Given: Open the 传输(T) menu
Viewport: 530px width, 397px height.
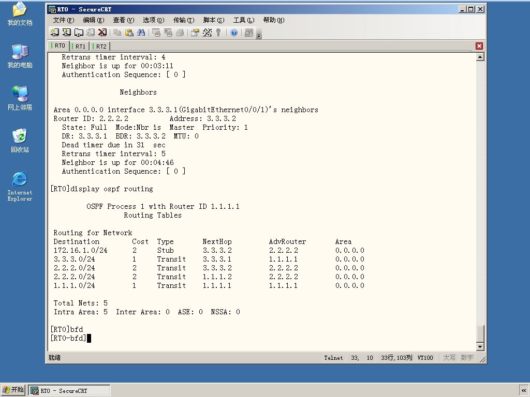Looking at the screenshot, I should pyautogui.click(x=184, y=20).
